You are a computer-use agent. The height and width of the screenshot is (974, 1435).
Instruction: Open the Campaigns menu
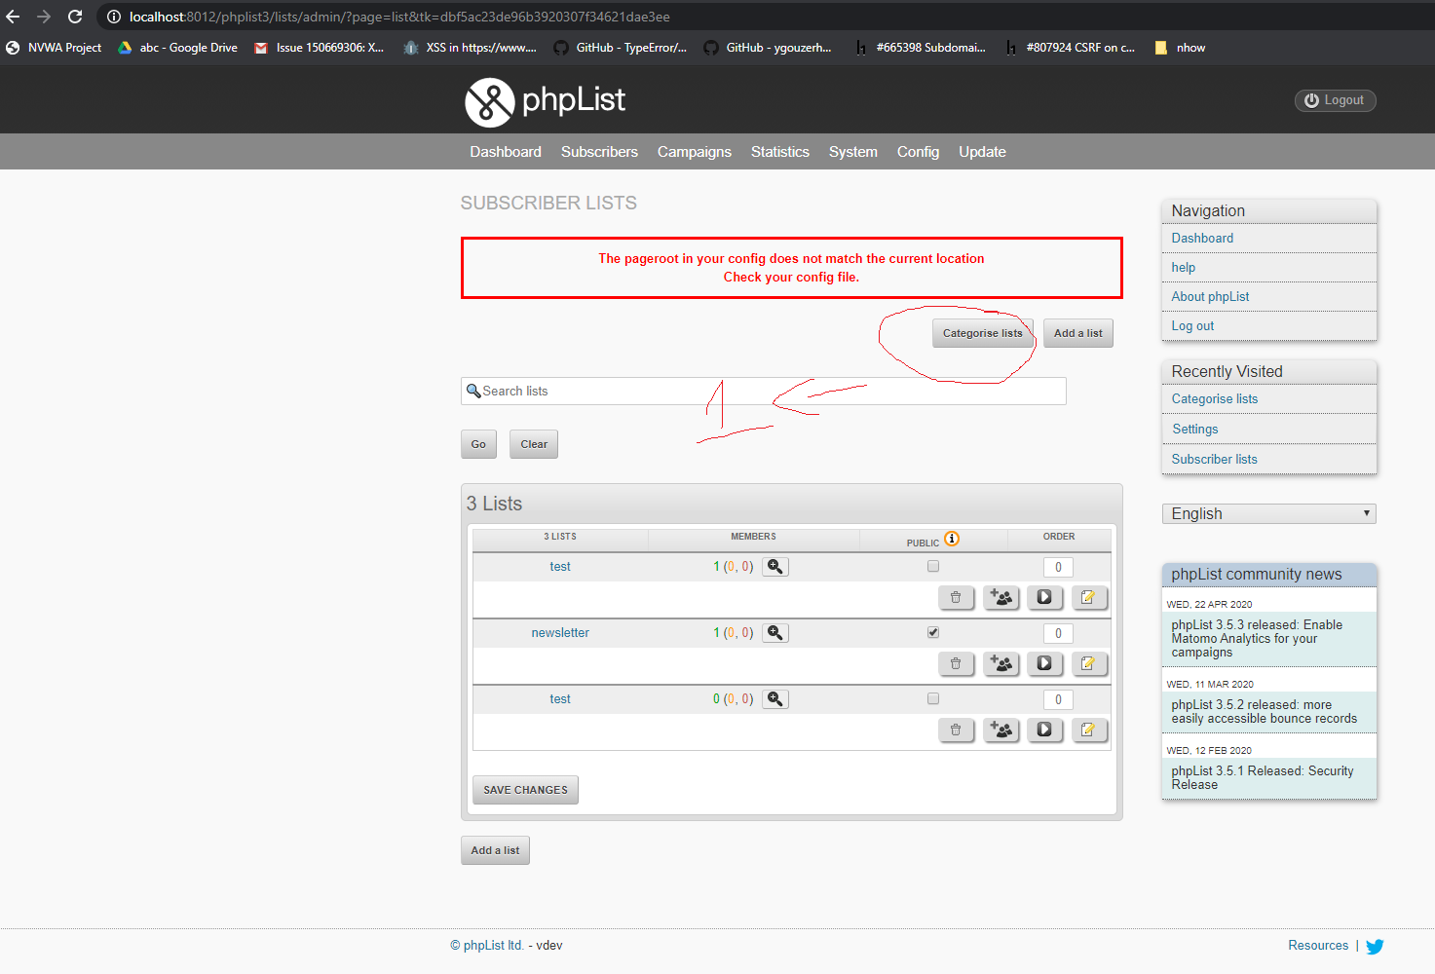pyautogui.click(x=695, y=152)
